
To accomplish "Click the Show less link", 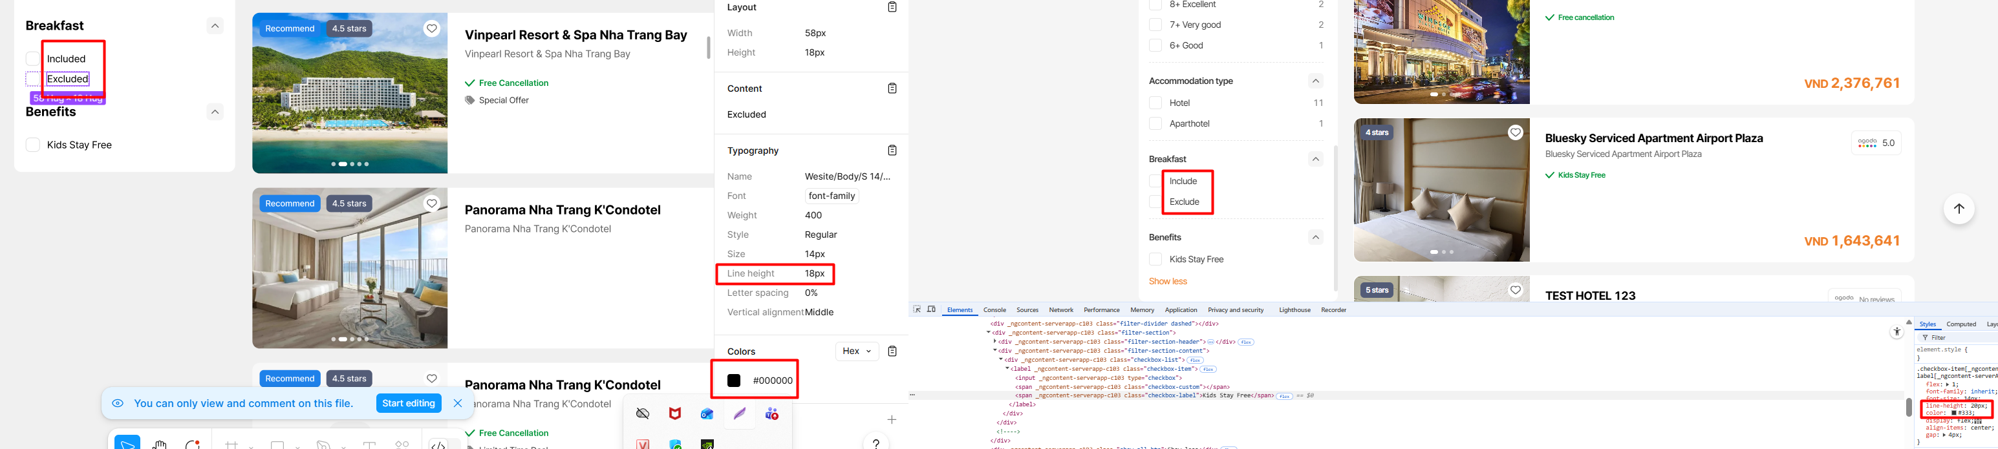I will 1167,282.
